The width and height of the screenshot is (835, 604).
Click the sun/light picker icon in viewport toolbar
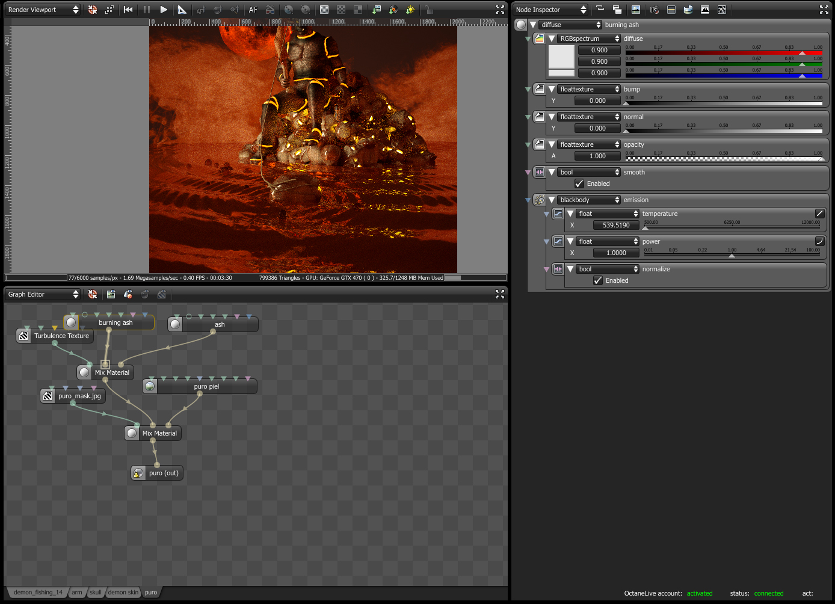click(410, 10)
